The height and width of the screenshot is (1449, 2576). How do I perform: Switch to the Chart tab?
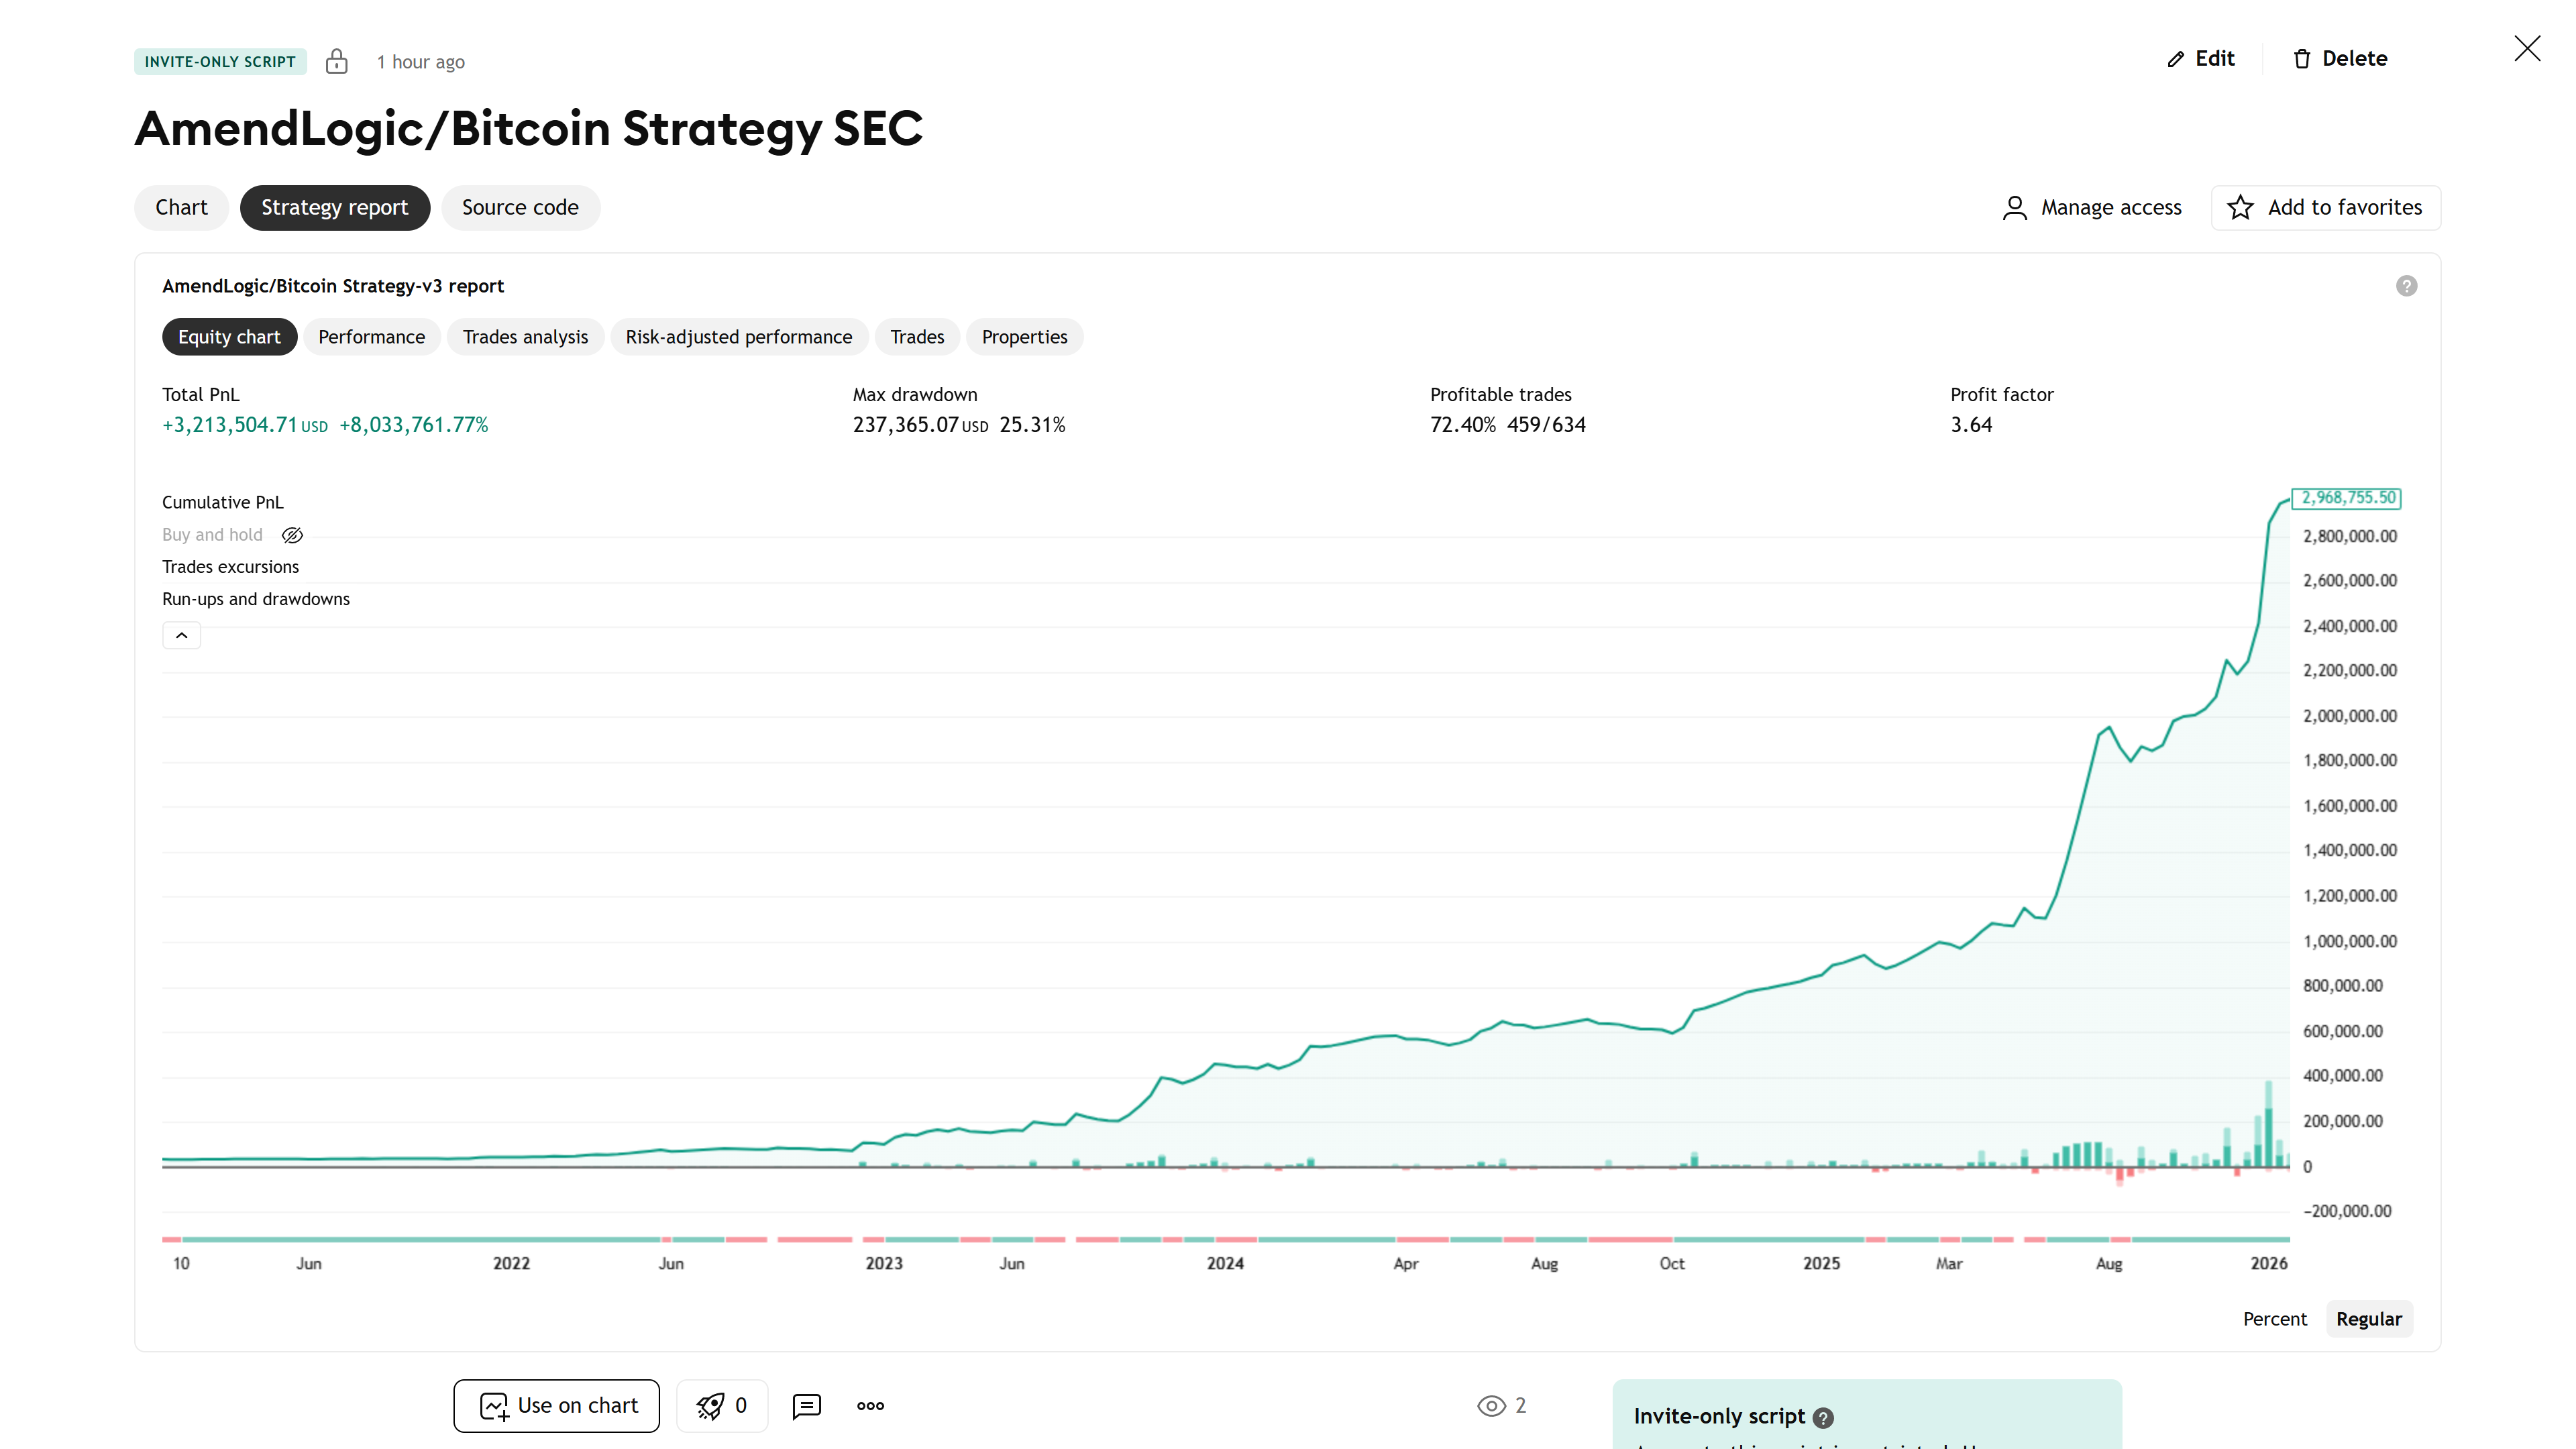pyautogui.click(x=181, y=207)
